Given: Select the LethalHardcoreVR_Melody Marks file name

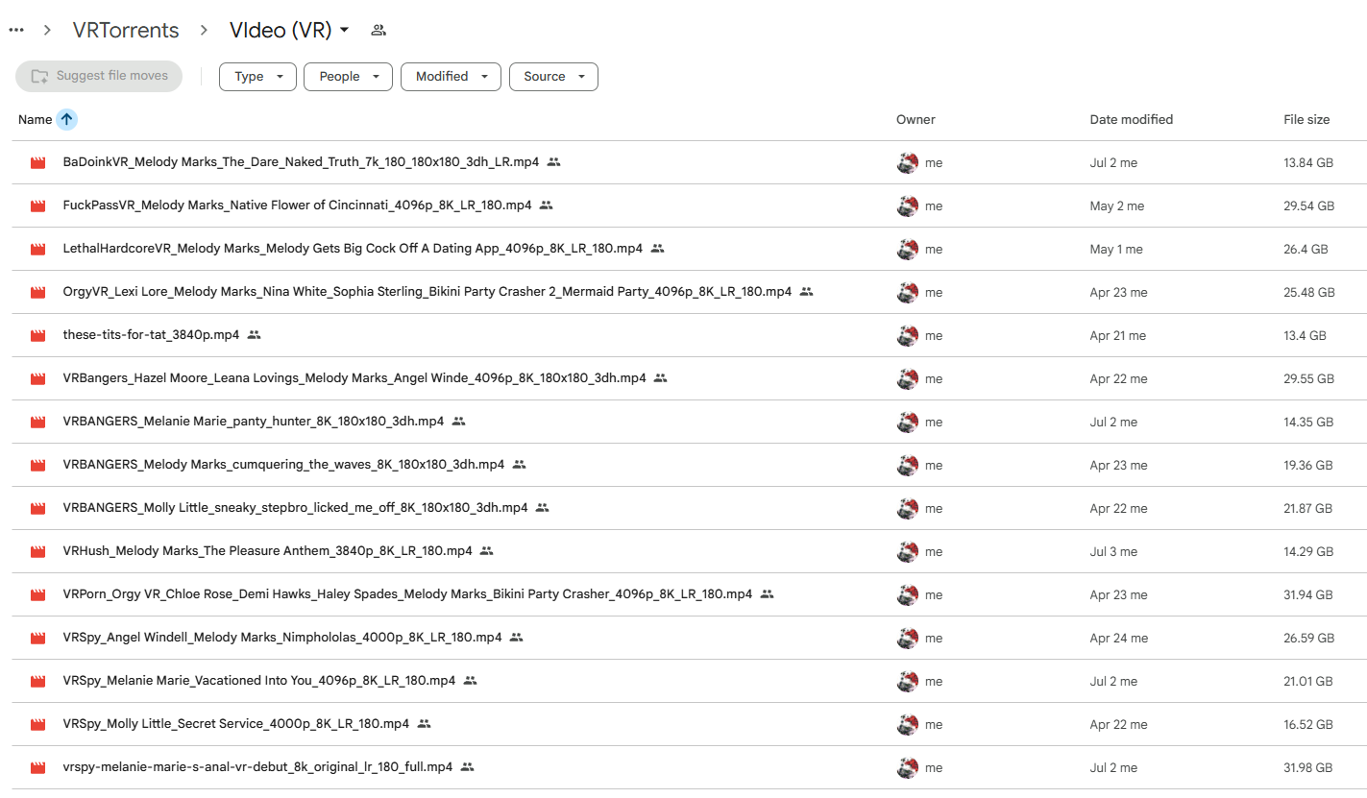Looking at the screenshot, I should [353, 249].
